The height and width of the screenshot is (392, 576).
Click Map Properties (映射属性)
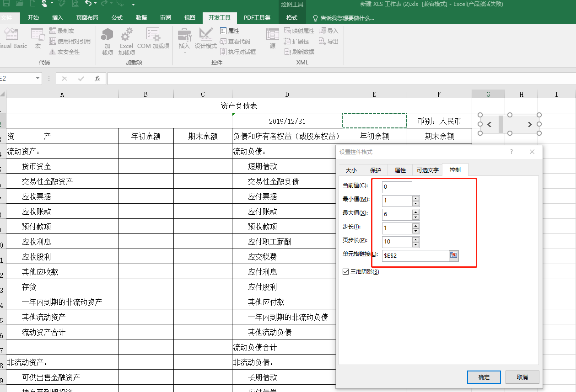299,31
